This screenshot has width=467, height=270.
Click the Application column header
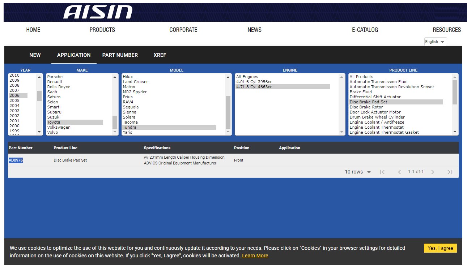[x=289, y=148]
